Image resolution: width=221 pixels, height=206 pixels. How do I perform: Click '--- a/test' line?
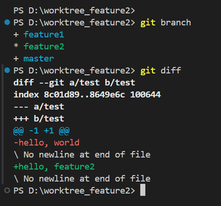coord(39,107)
